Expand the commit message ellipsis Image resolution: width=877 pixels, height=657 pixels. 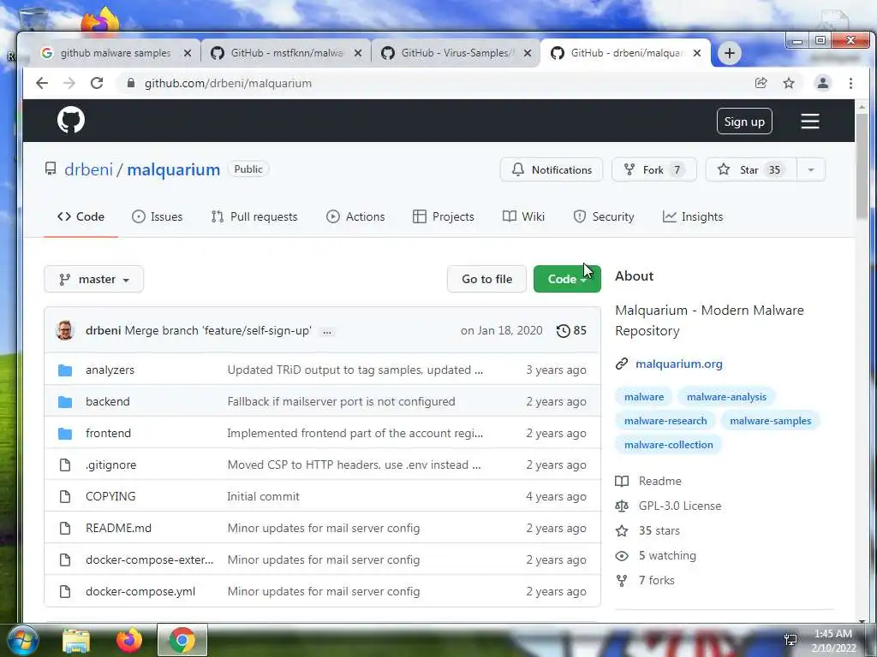tap(327, 331)
